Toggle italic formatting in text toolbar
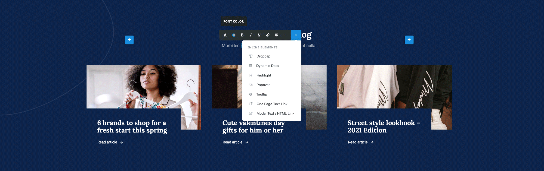 click(251, 35)
